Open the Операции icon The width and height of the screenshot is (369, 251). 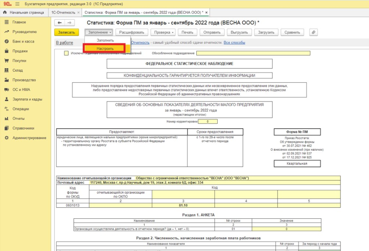(x=7, y=109)
